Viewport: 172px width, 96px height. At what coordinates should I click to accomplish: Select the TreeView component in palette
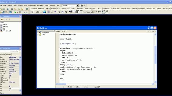click(x=78, y=12)
